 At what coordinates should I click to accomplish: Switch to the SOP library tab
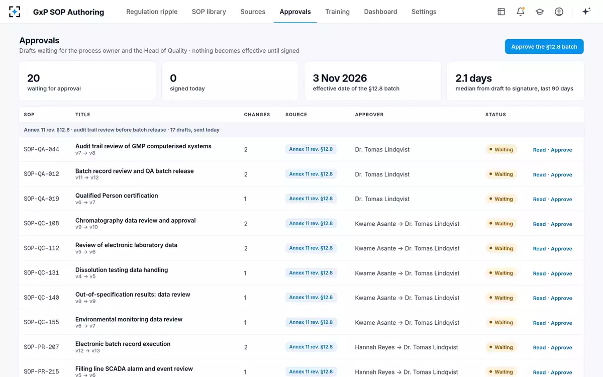[x=209, y=12]
